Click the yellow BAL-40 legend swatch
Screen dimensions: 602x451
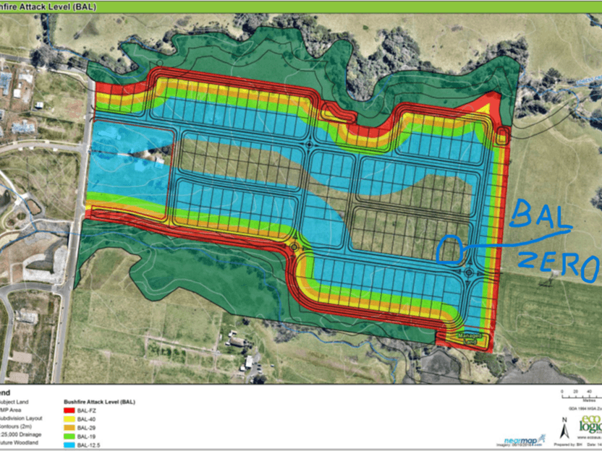[x=69, y=419]
